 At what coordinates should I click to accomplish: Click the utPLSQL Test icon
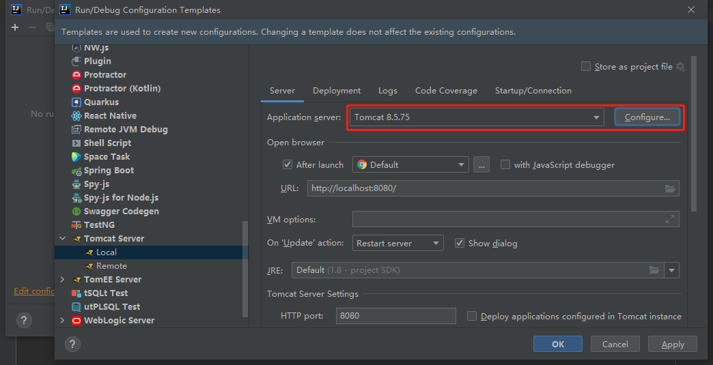76,307
